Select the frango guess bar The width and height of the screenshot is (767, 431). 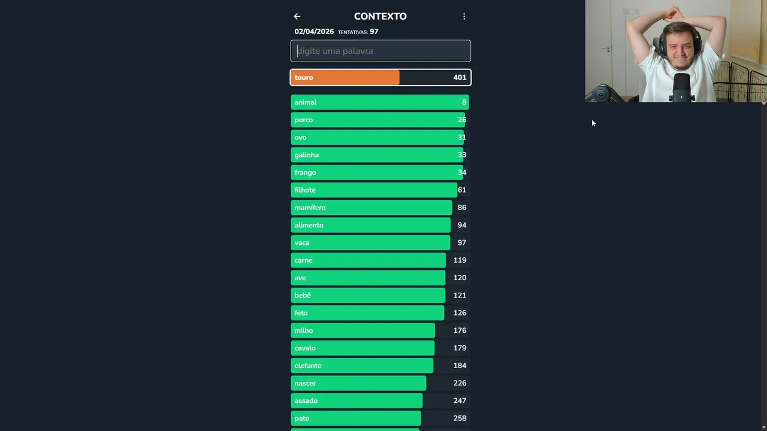click(381, 172)
